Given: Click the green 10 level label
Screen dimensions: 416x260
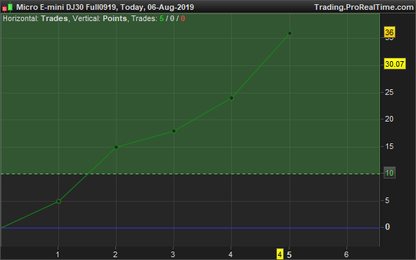Looking at the screenshot, I should pyautogui.click(x=389, y=173).
